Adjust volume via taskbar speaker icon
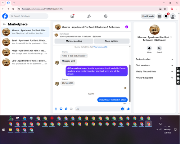Image resolution: width=180 pixels, height=144 pixels. (161, 129)
